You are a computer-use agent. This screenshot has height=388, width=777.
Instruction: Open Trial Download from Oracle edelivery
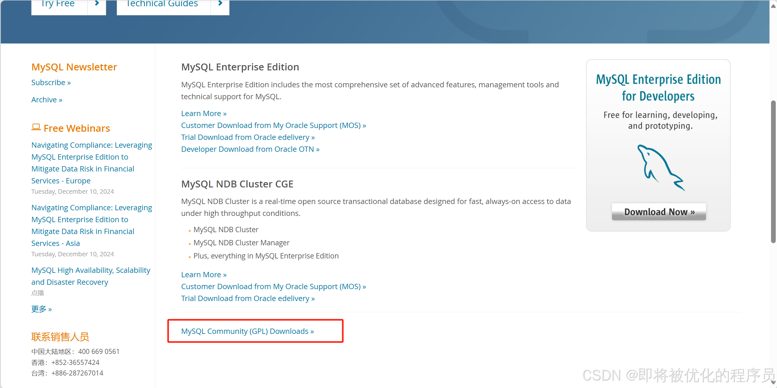coord(248,137)
